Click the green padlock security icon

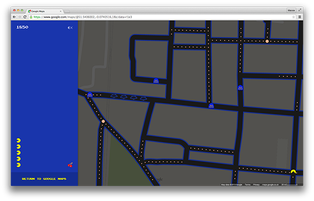[x=31, y=17]
